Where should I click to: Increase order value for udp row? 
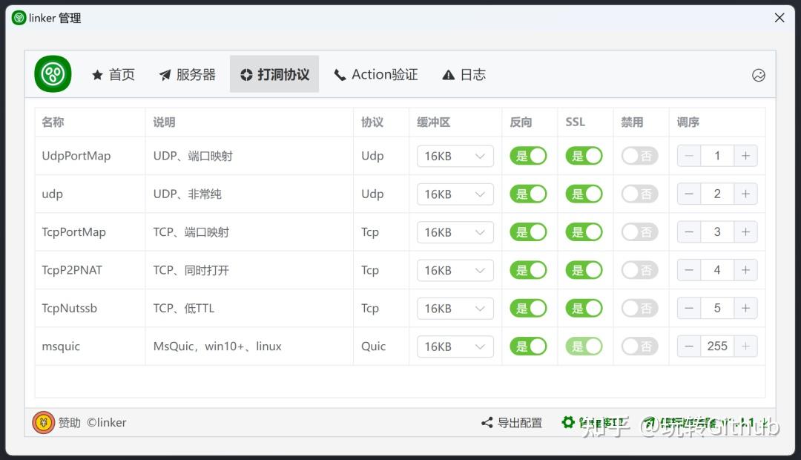pos(745,194)
